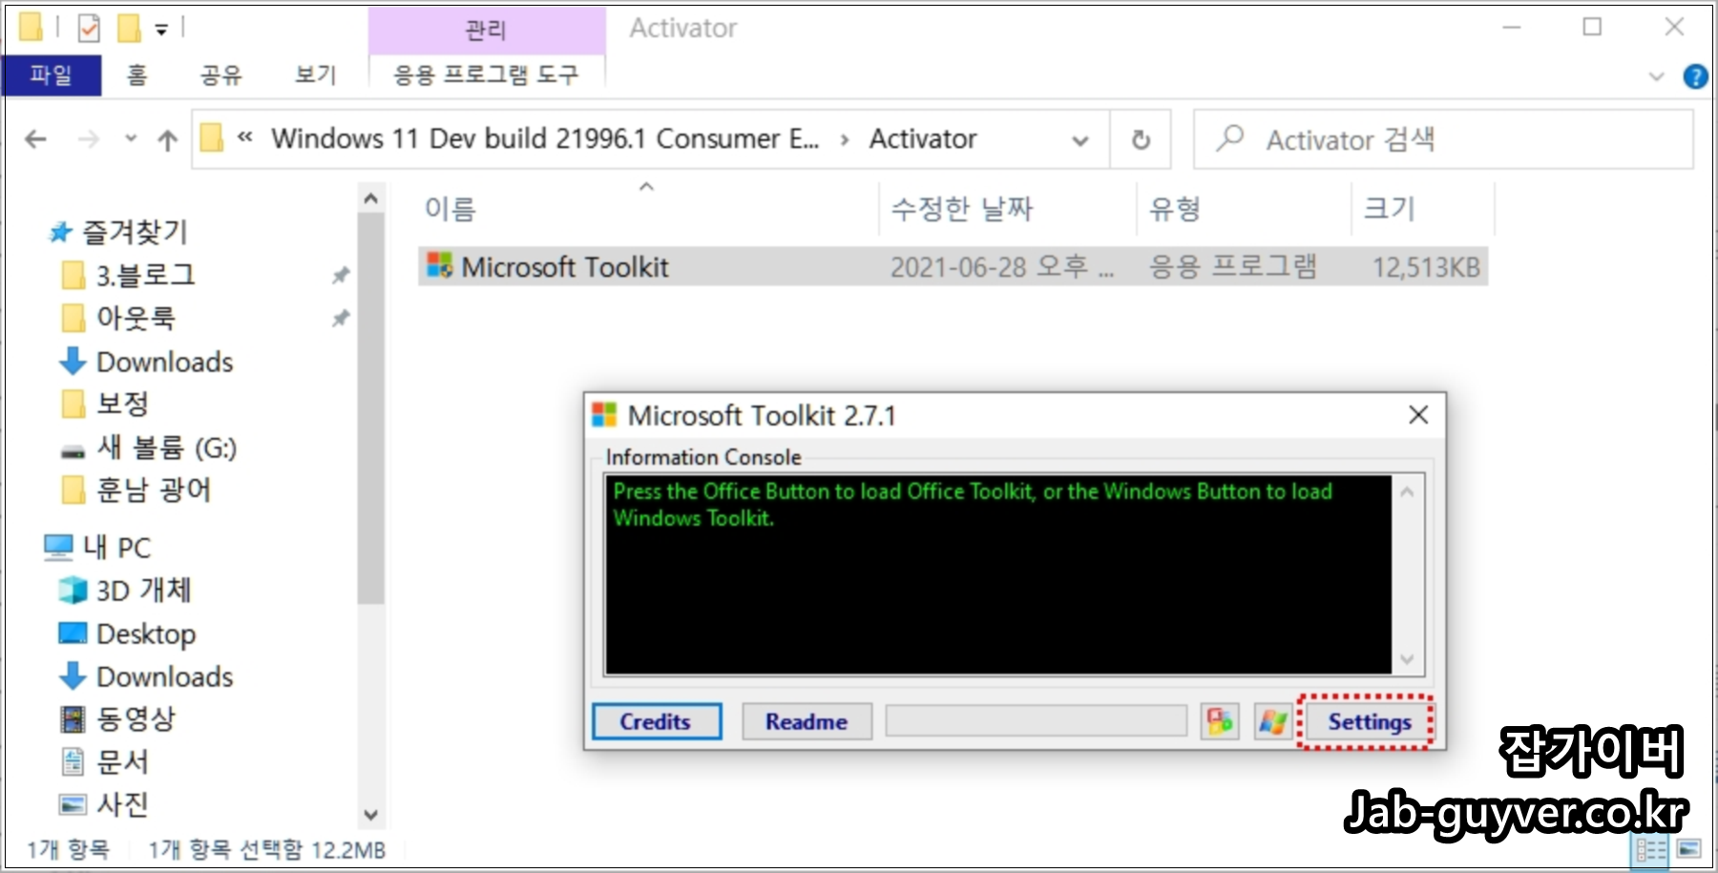Click the new folder icon in title bar

click(129, 29)
